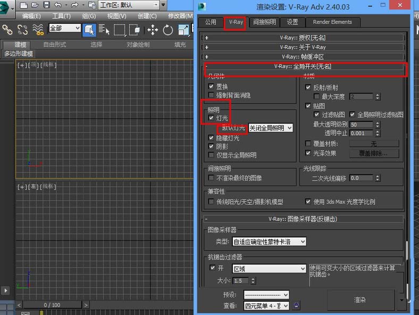Click the Bind to Space Warp icon
Image resolution: width=419 pixels, height=315 pixels.
point(38,30)
